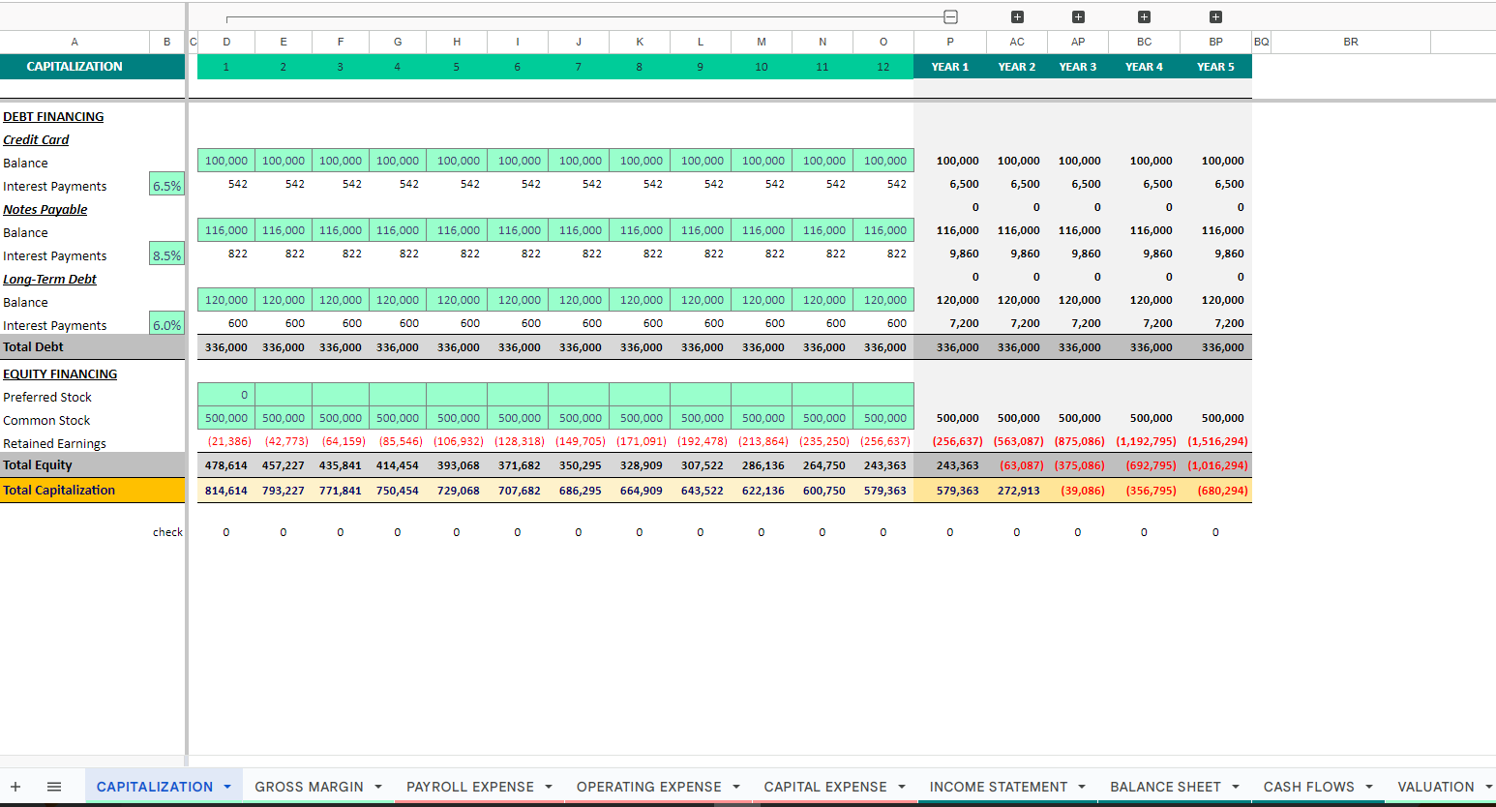Switch to the CASH FLOWS sheet
Image resolution: width=1496 pixels, height=807 pixels.
tap(1309, 787)
